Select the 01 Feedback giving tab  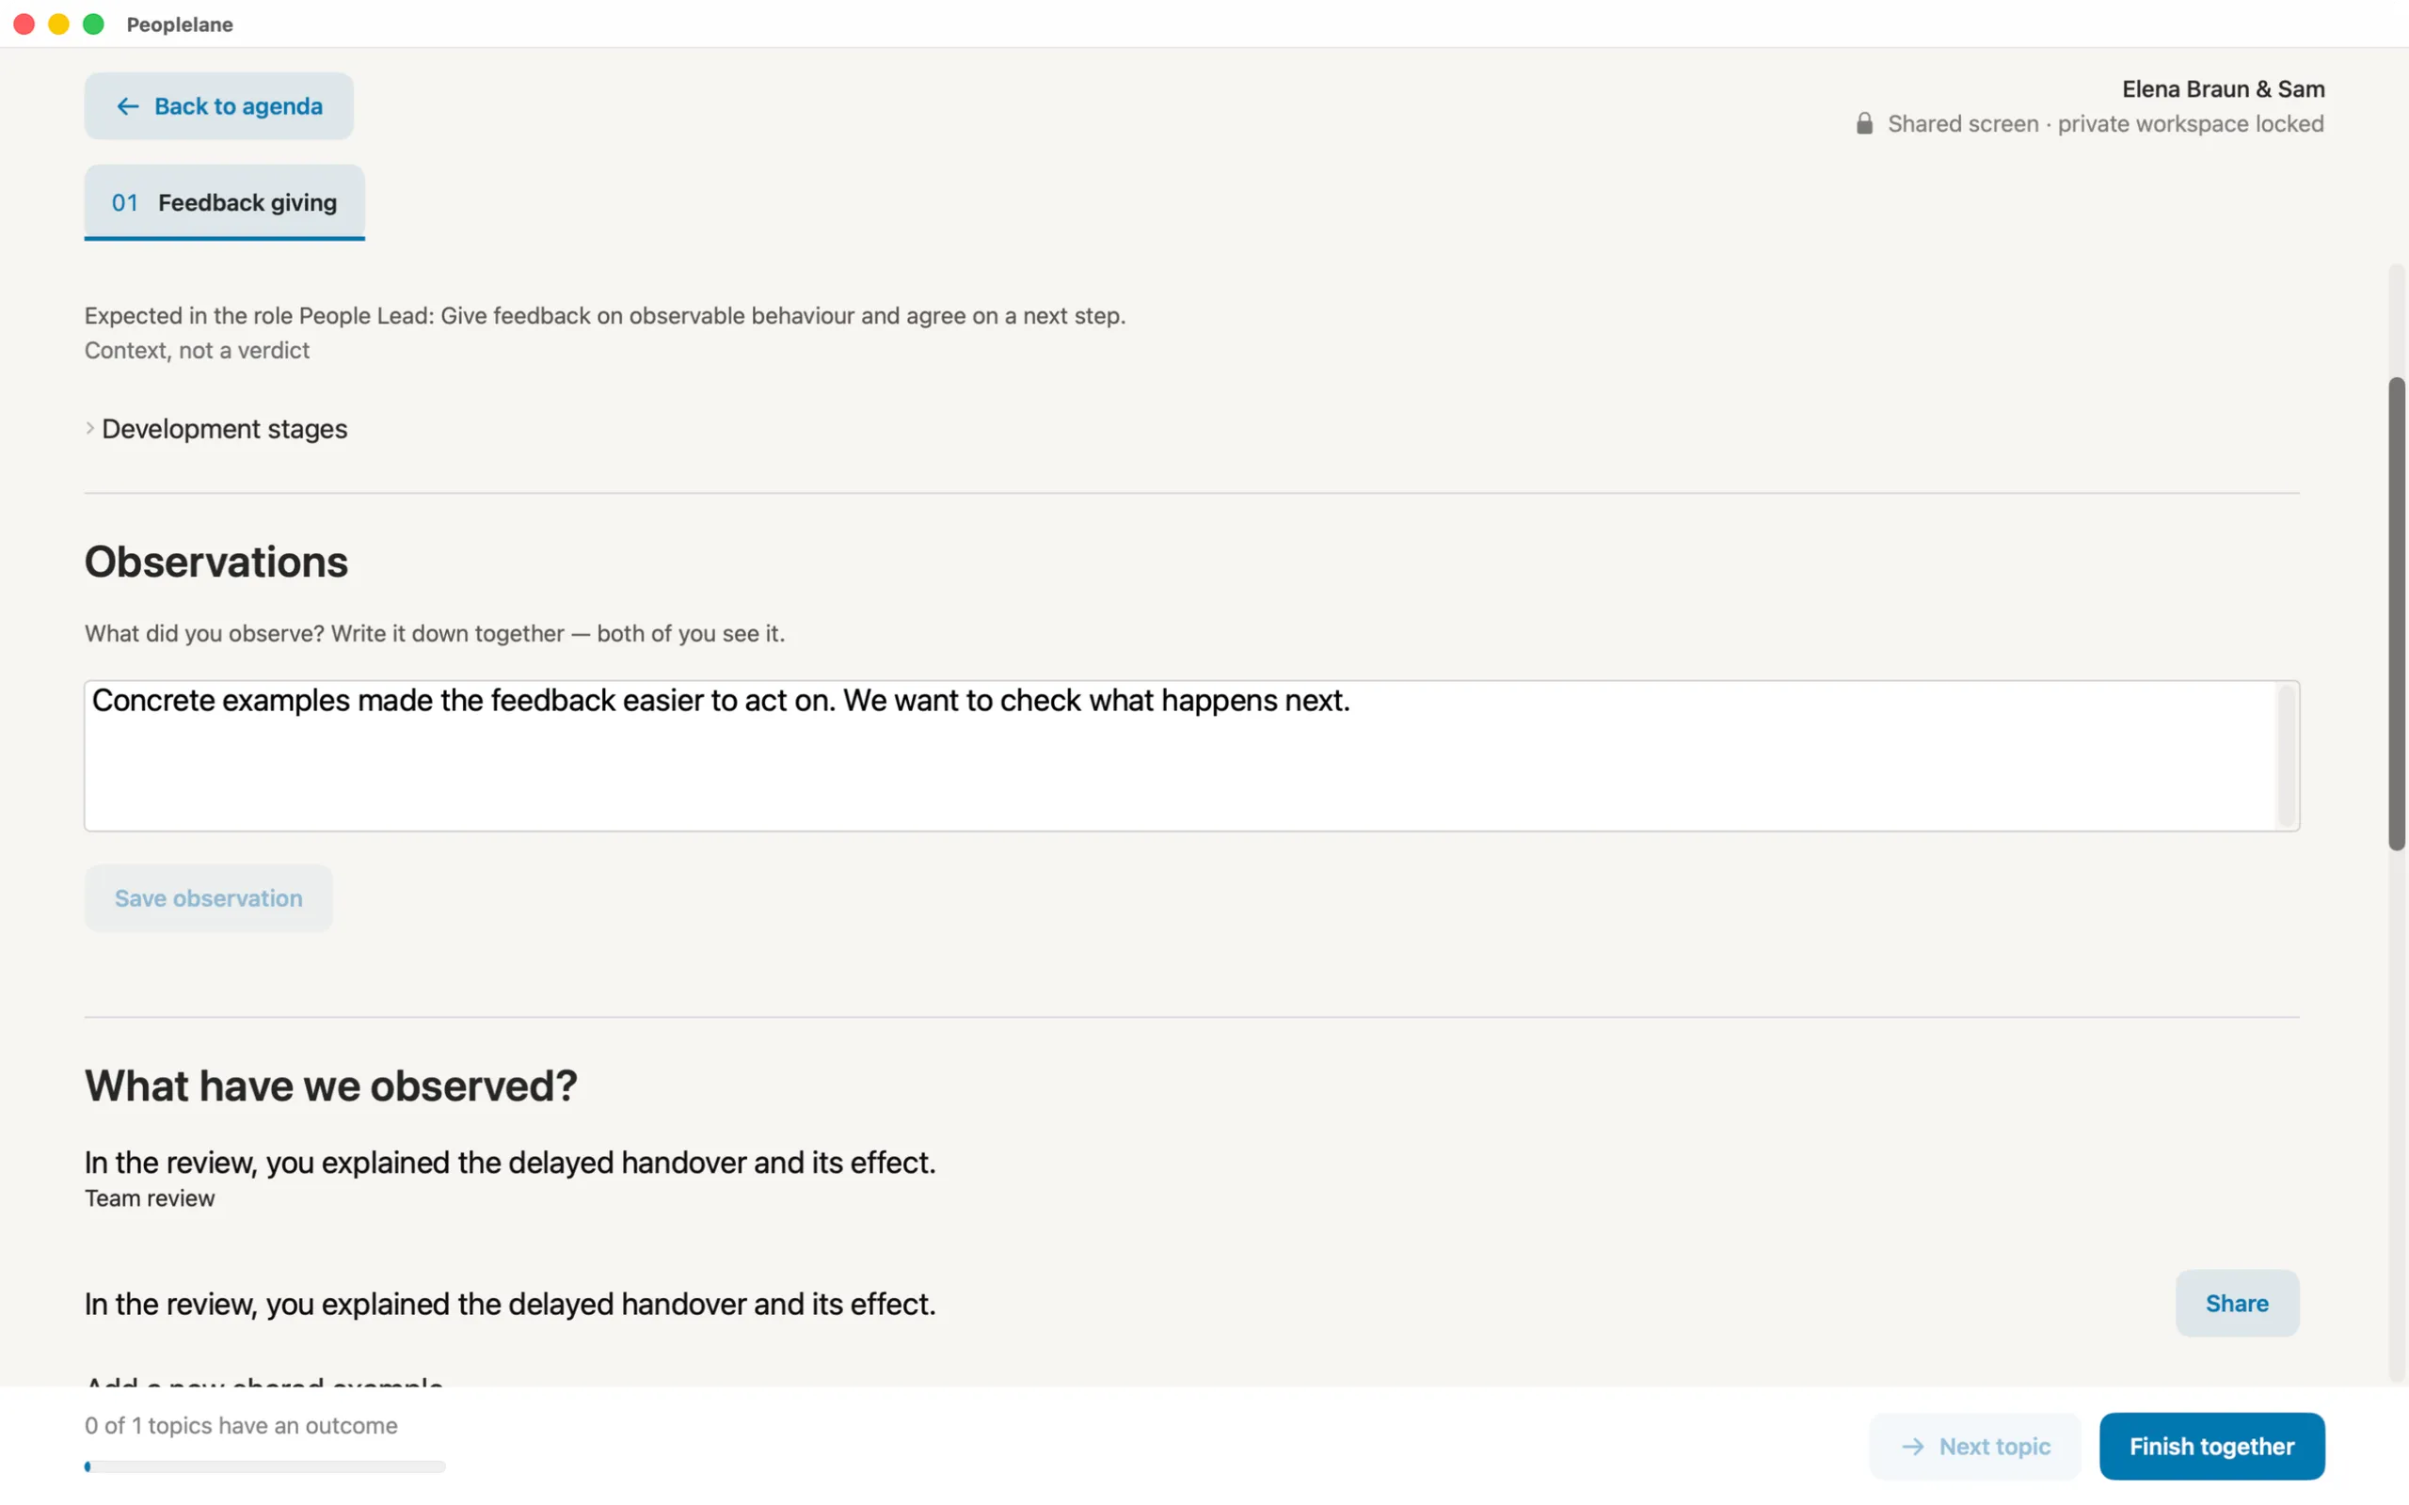click(224, 202)
